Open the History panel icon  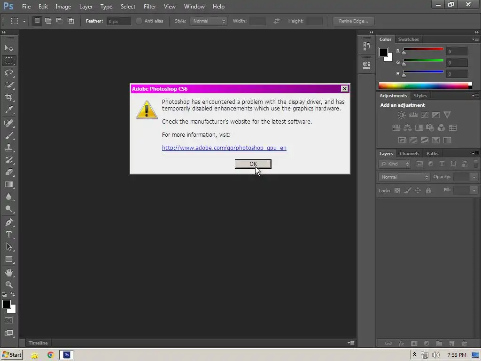click(366, 47)
